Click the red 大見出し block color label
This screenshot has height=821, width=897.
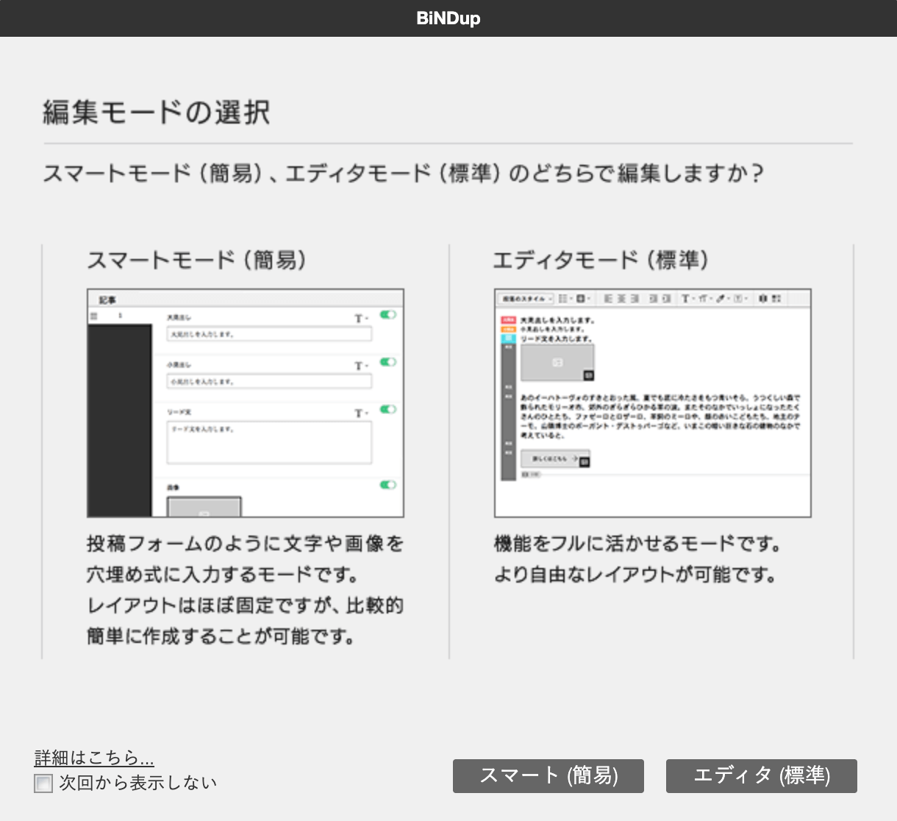pyautogui.click(x=509, y=320)
